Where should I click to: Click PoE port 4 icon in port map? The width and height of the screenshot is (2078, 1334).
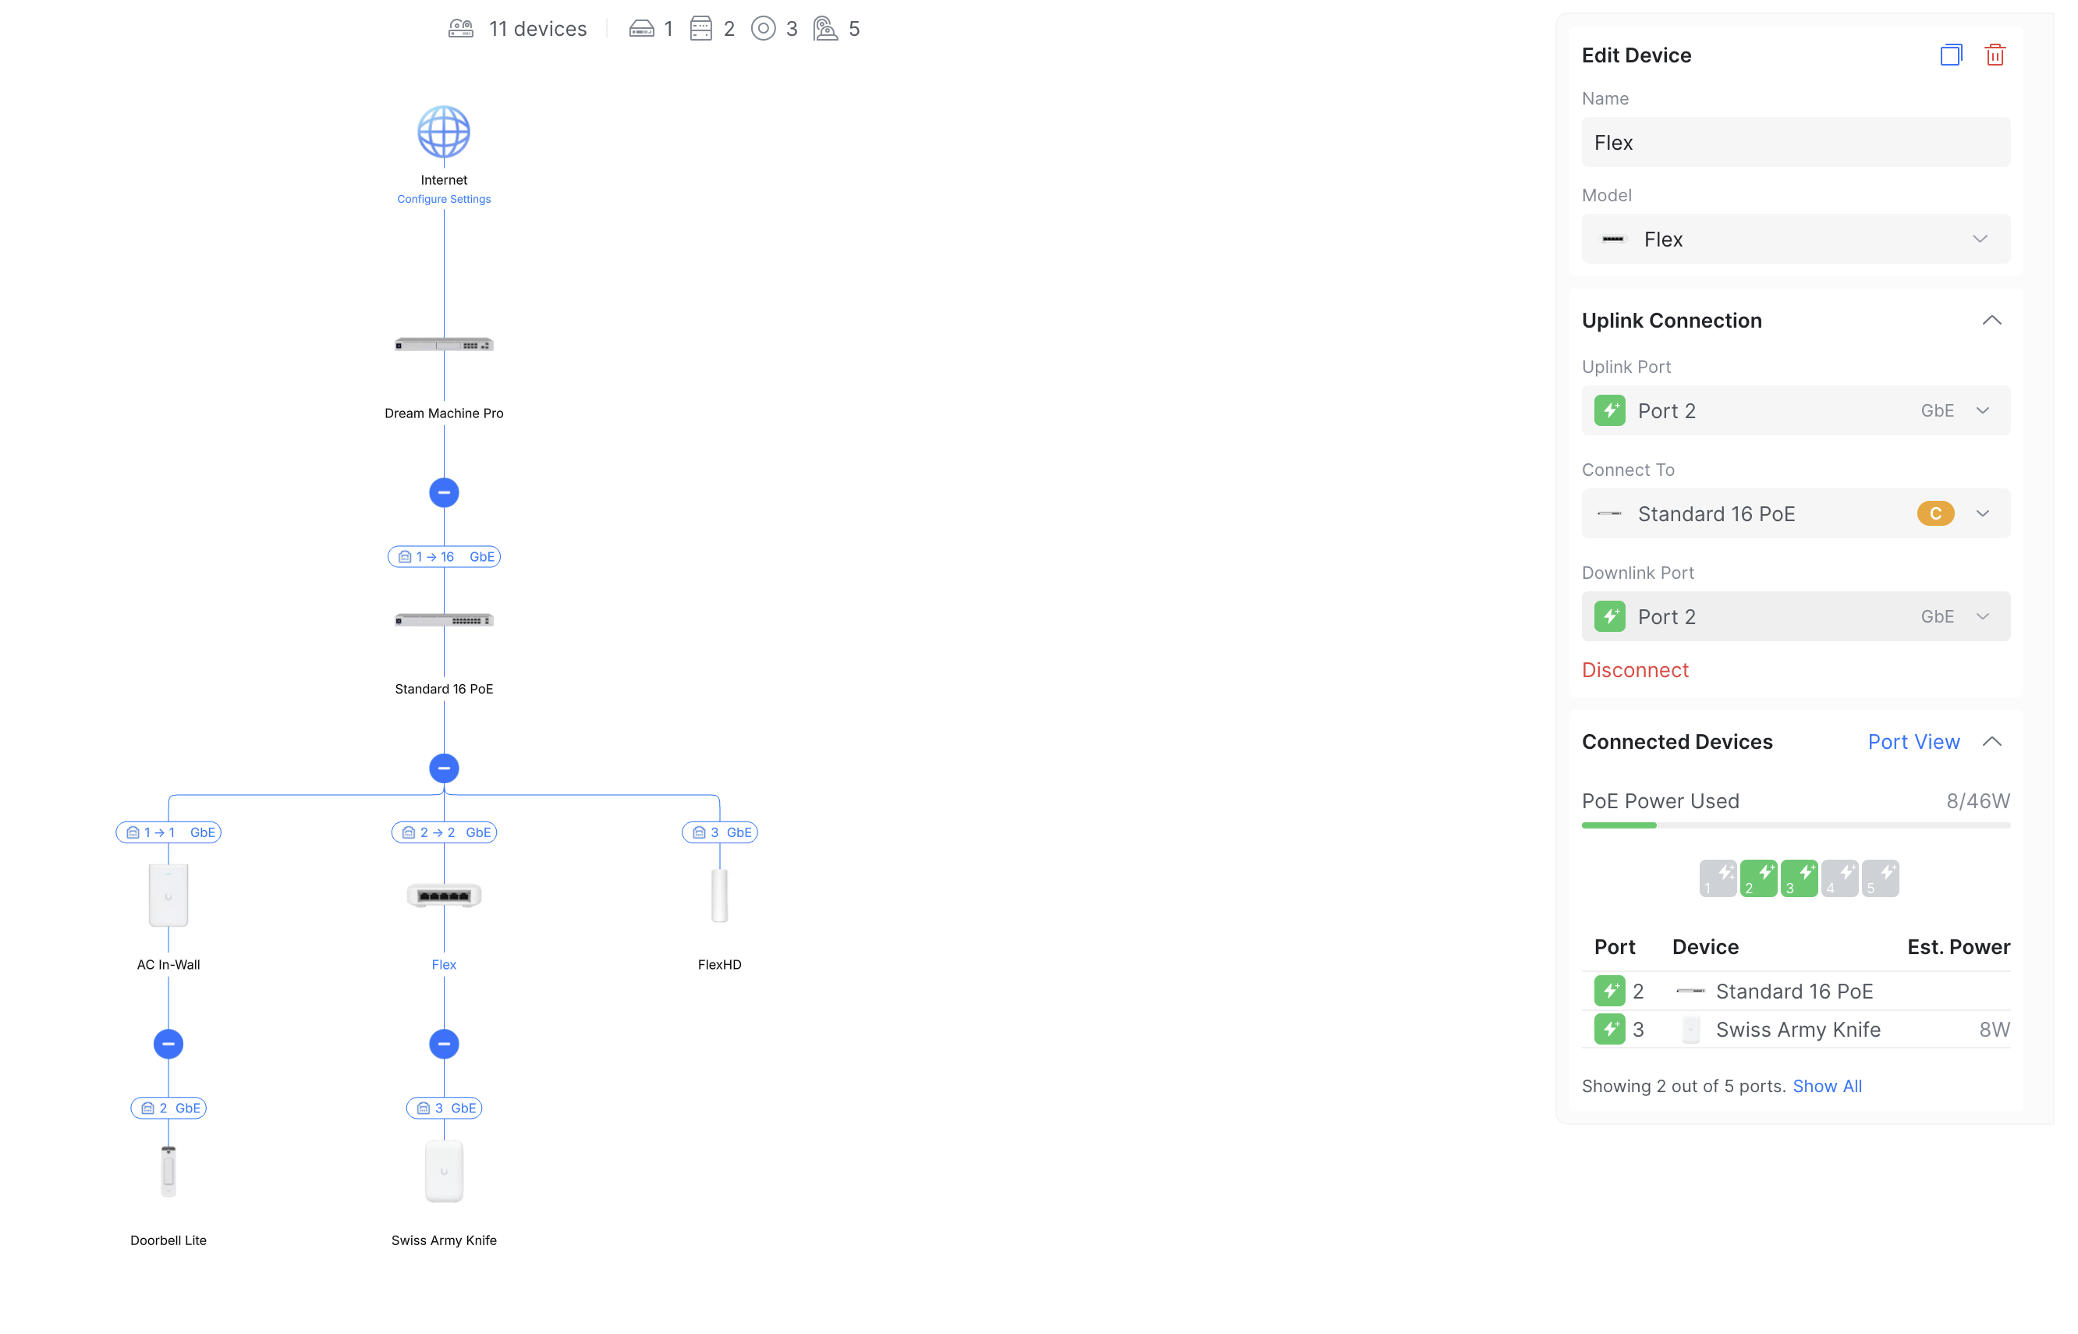1839,878
